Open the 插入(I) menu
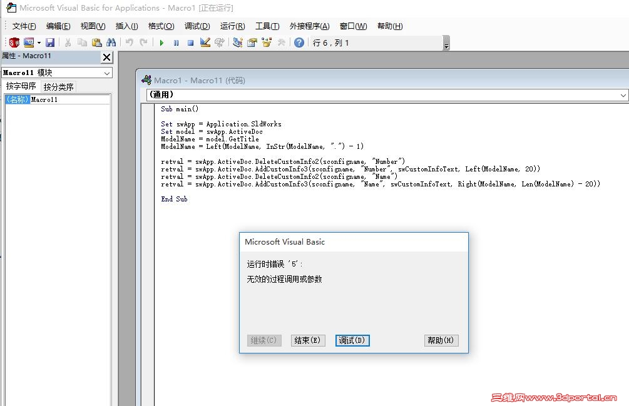This screenshot has width=629, height=406. [x=127, y=26]
